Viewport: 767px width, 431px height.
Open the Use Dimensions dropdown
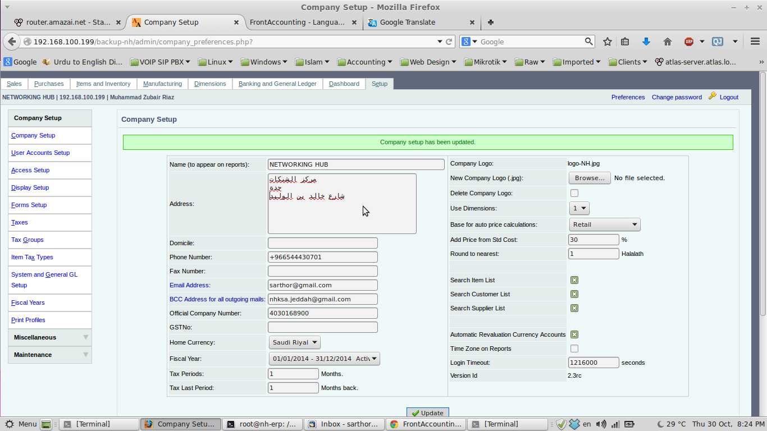[579, 208]
